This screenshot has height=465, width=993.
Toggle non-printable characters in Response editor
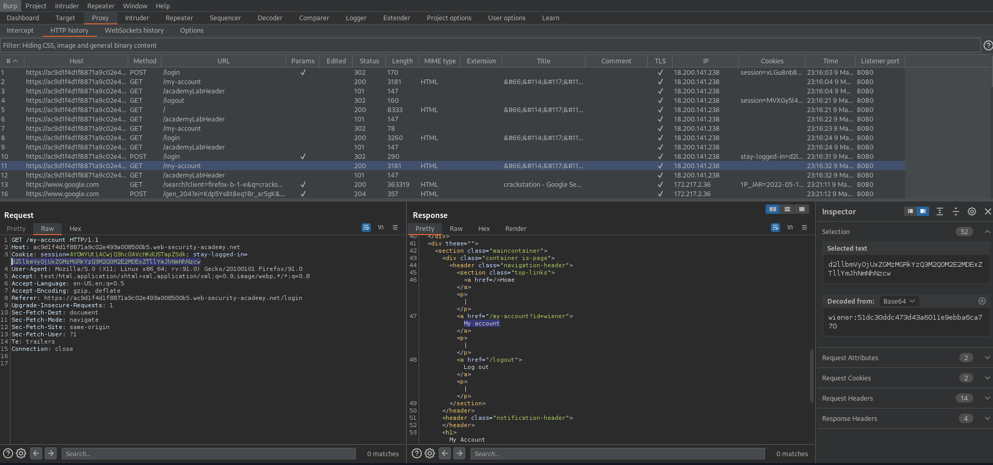790,227
